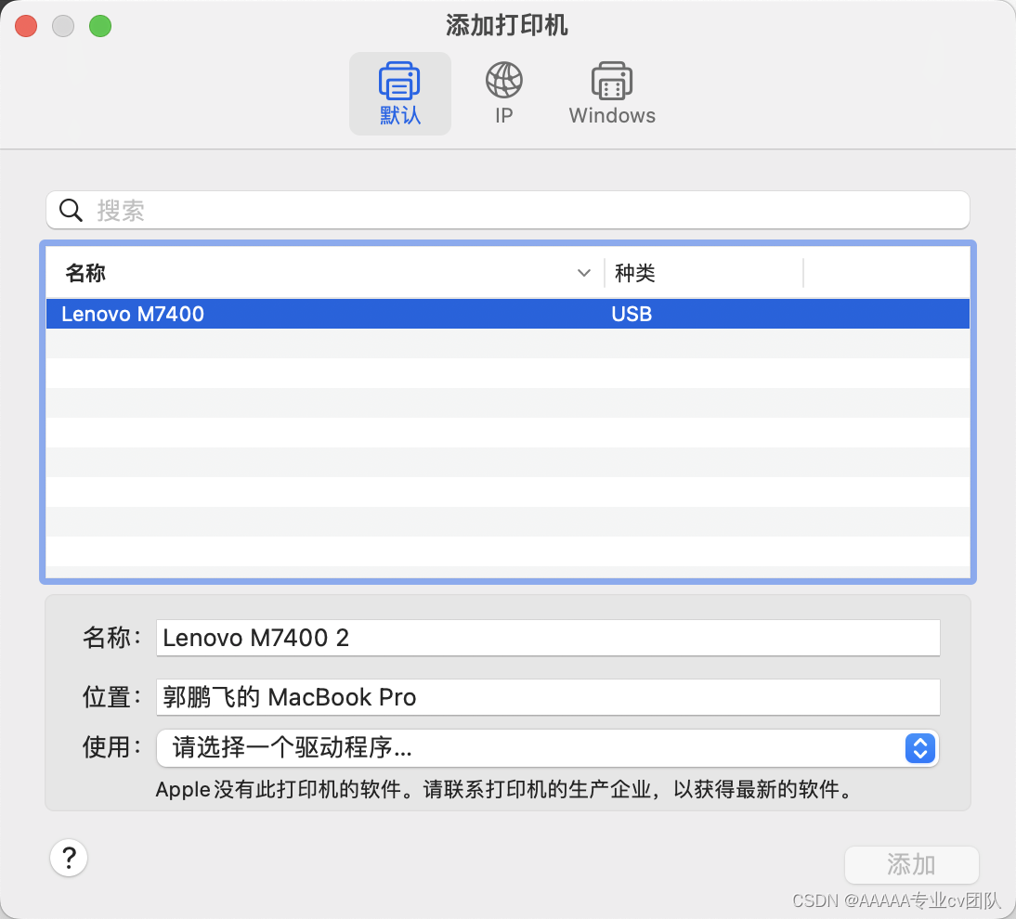
Task: Close the 添加打印机 window with red button
Action: (26, 27)
